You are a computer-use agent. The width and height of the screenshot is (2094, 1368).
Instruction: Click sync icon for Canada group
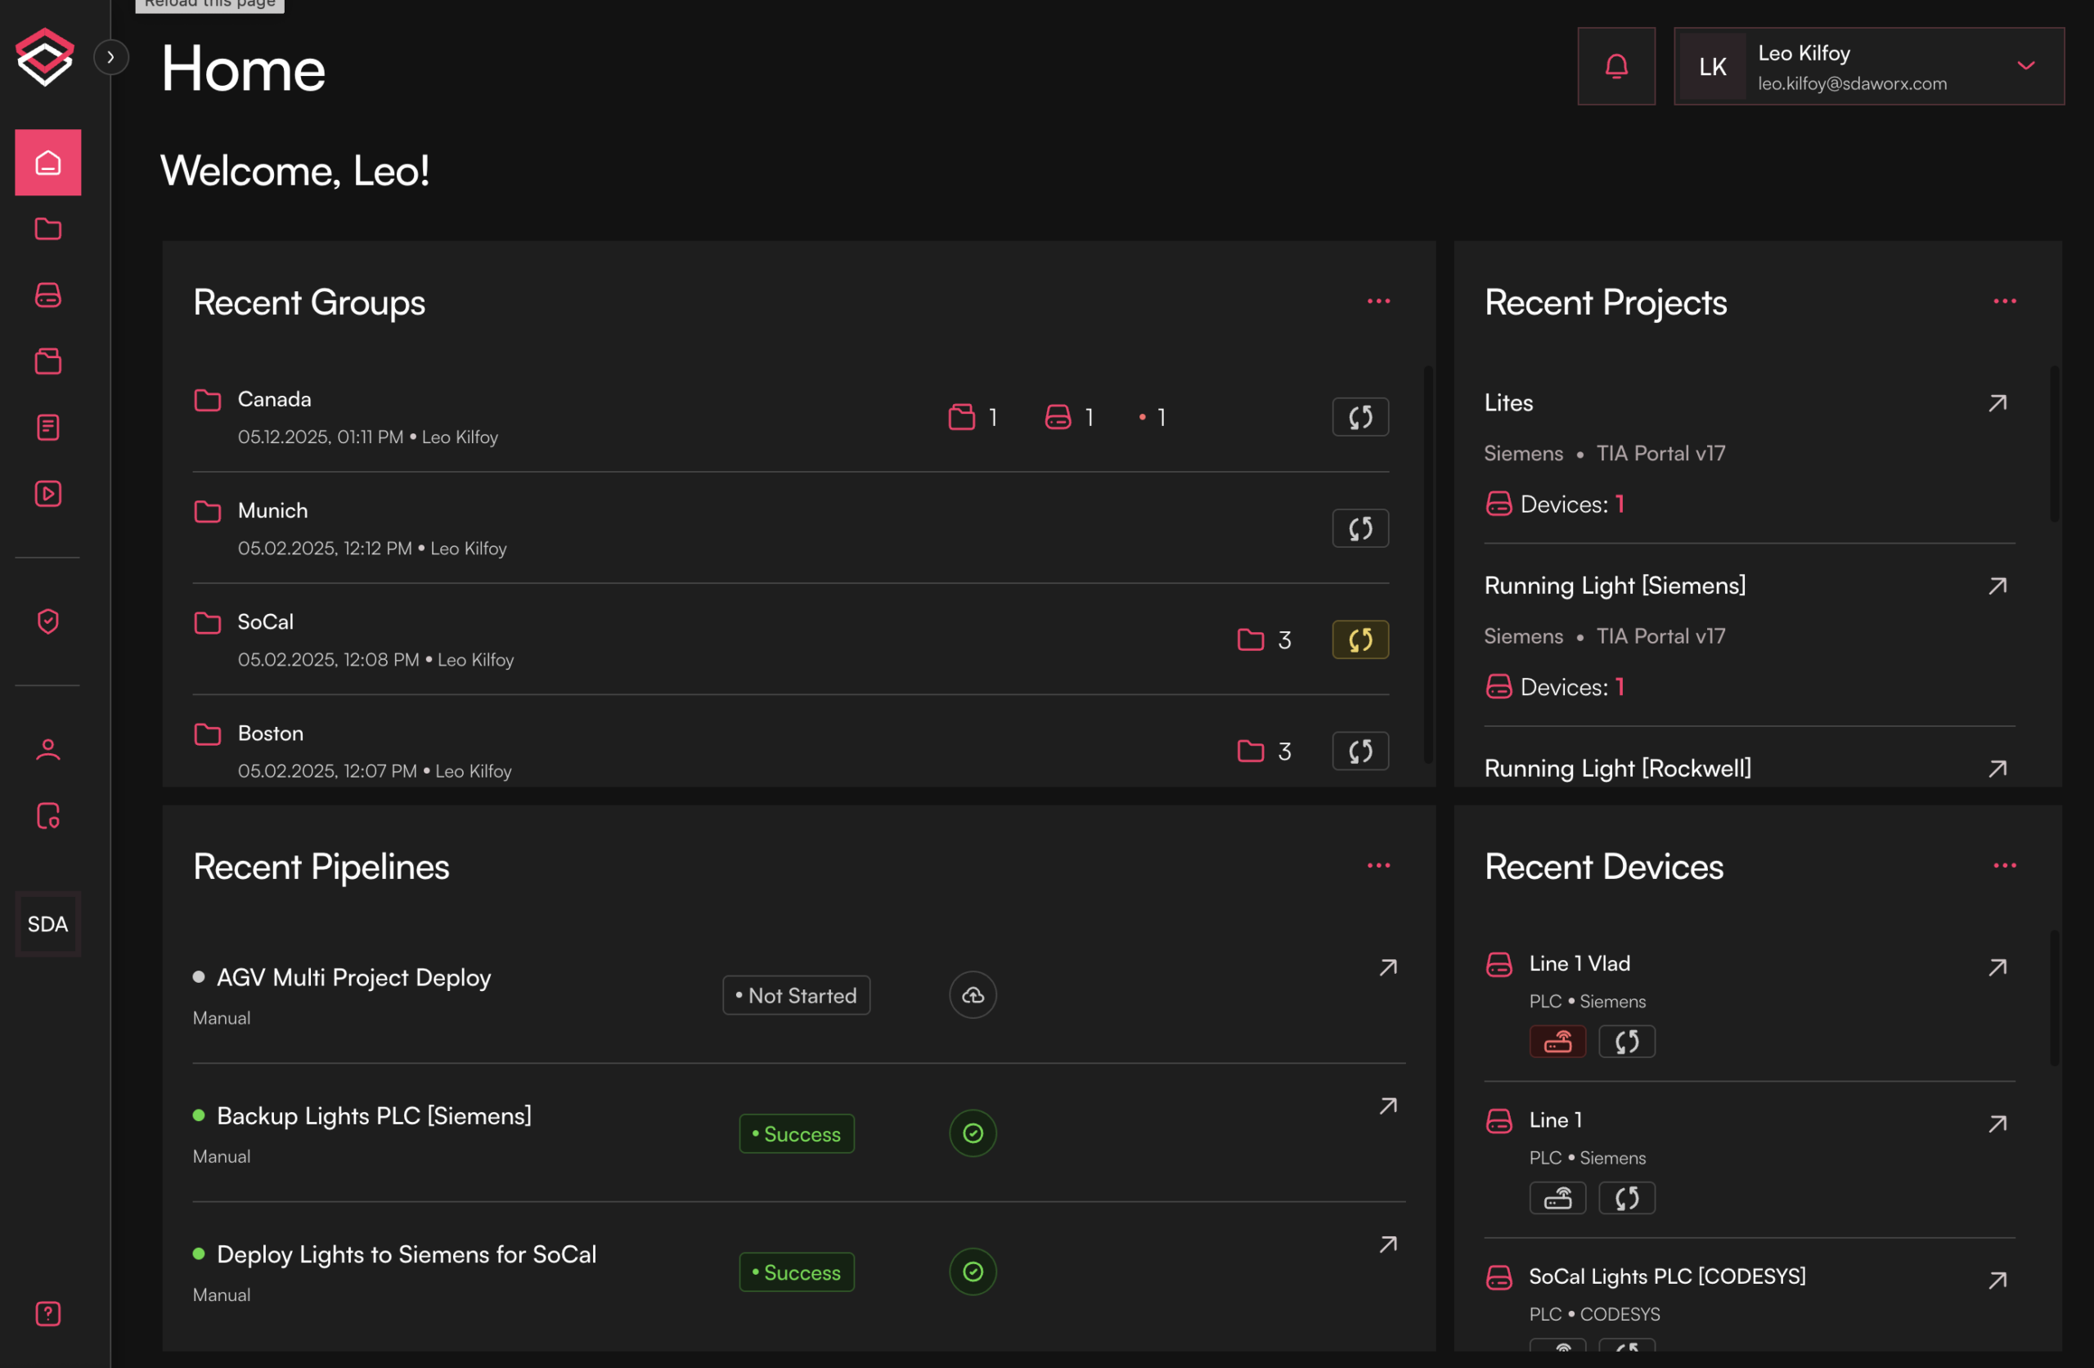1359,417
